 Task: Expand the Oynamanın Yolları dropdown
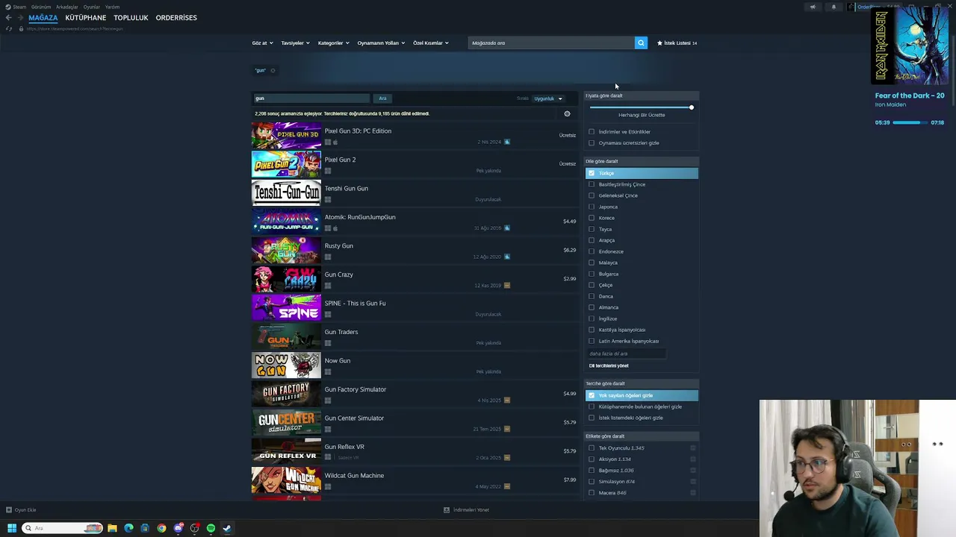tap(381, 43)
